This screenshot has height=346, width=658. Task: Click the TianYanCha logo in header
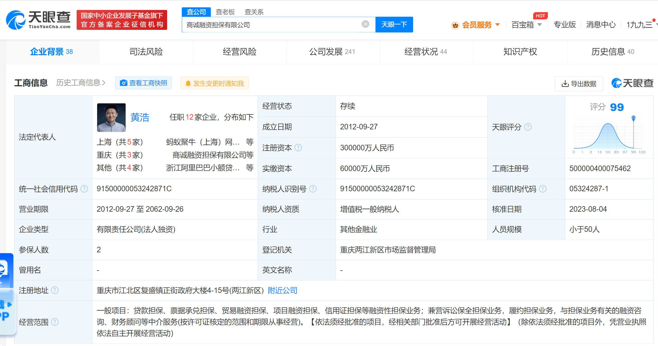[38, 20]
